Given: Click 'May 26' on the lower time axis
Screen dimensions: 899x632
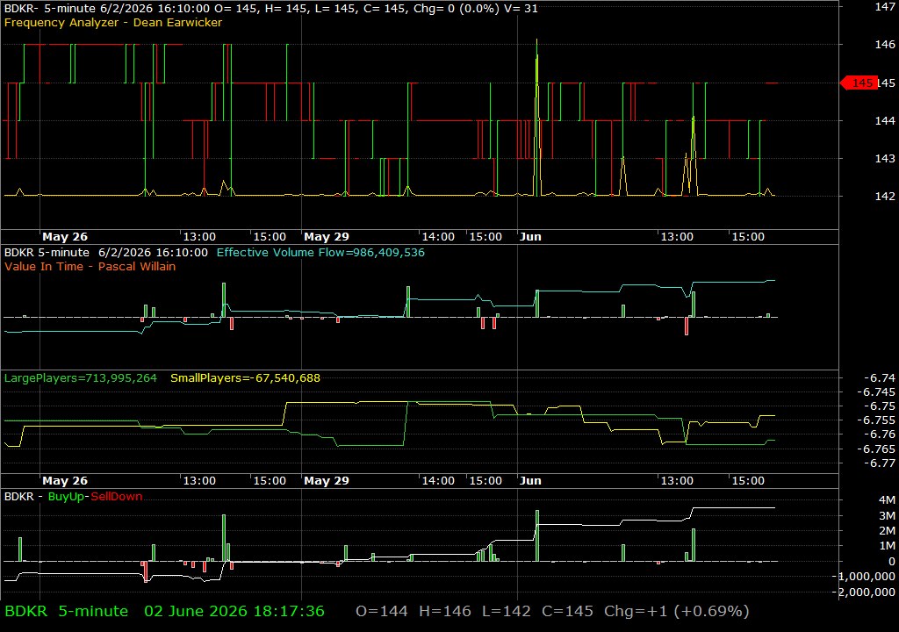Looking at the screenshot, I should coord(65,481).
